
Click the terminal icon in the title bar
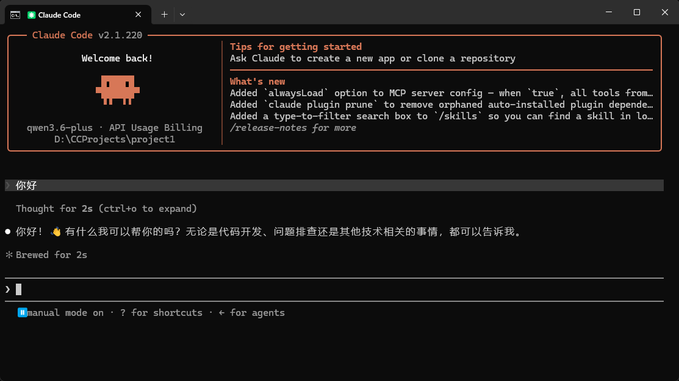15,15
